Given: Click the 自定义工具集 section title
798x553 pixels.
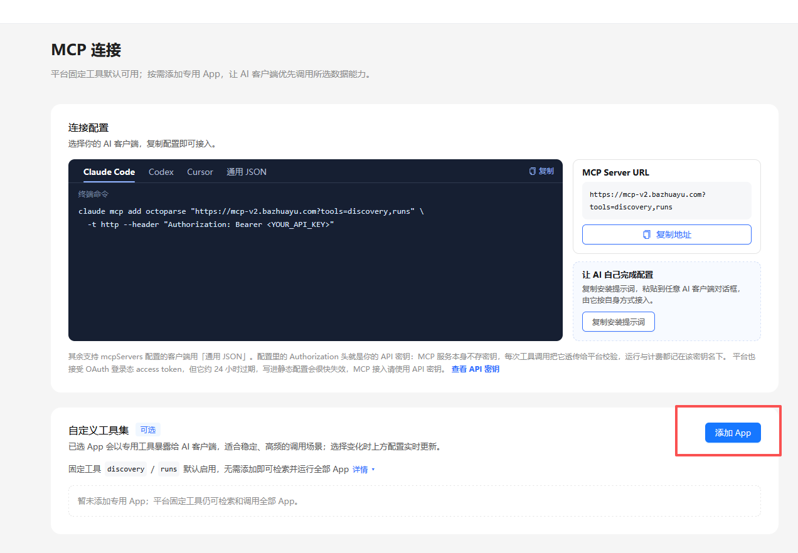Looking at the screenshot, I should 98,430.
